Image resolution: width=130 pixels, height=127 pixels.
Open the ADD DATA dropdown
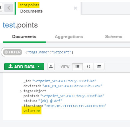tap(24, 67)
